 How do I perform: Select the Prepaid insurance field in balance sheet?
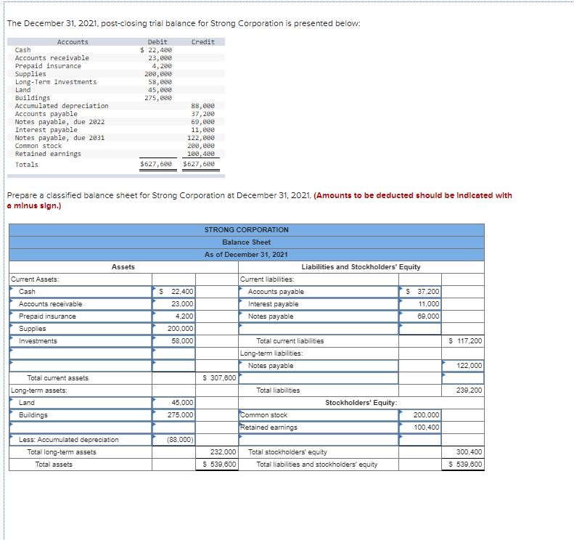[81, 316]
